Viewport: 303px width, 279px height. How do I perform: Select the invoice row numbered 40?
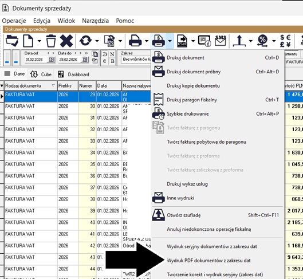tap(77, 225)
